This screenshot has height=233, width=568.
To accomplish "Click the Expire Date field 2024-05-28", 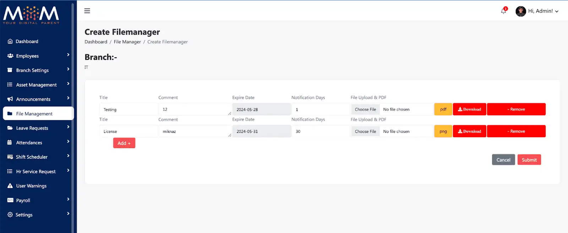I will click(x=261, y=110).
